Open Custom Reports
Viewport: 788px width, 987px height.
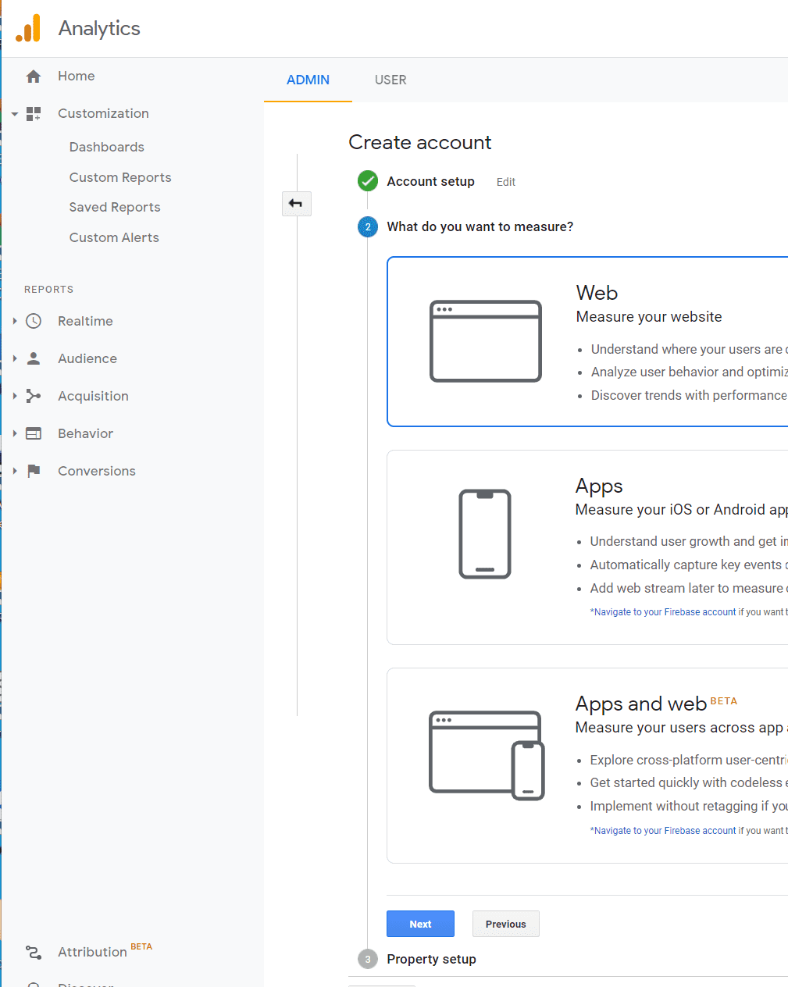coord(120,177)
